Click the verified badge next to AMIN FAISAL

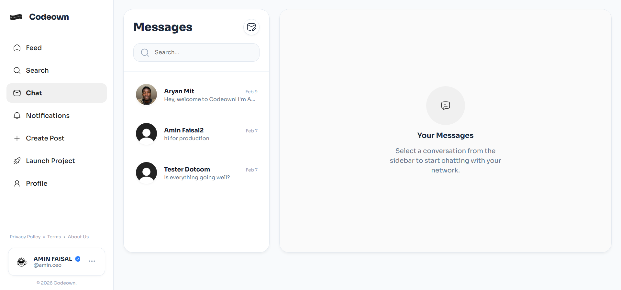pos(78,259)
